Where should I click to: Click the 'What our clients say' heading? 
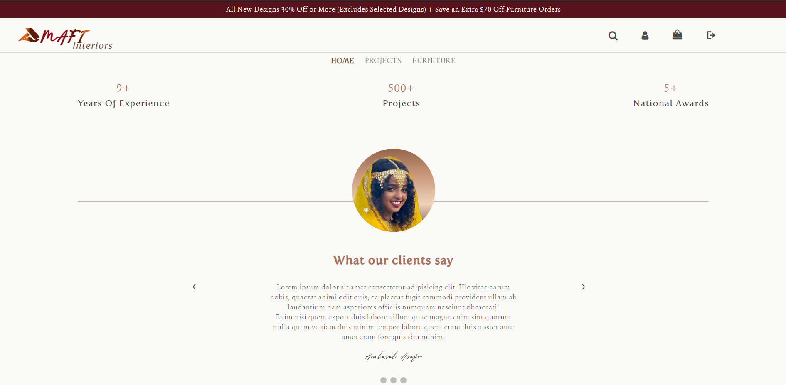pos(393,260)
